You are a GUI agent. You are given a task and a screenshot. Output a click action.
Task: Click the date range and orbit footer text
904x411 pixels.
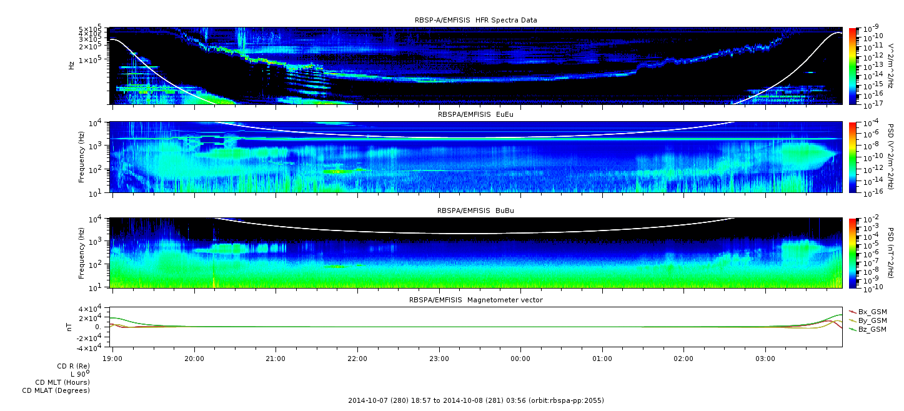coord(475,400)
